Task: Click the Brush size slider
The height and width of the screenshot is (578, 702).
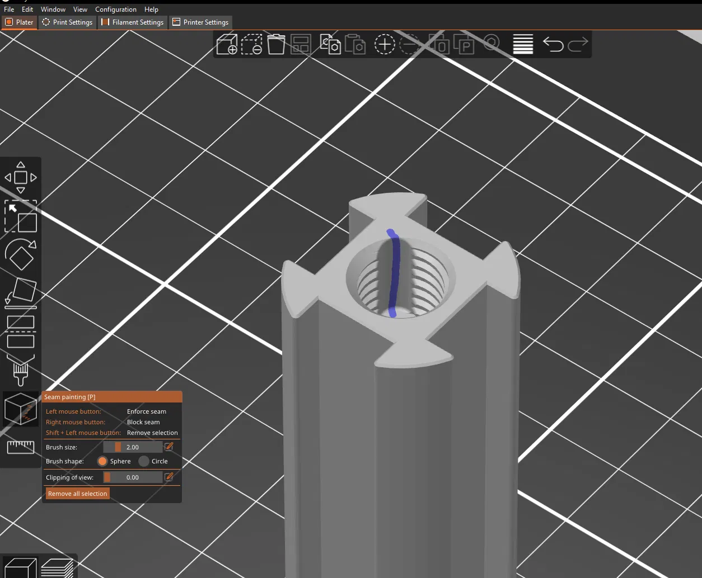Action: click(133, 447)
